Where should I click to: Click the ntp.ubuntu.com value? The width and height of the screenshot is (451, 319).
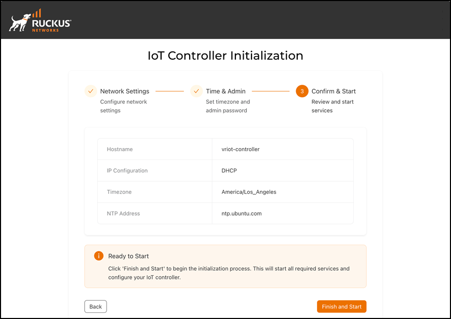[x=242, y=214]
